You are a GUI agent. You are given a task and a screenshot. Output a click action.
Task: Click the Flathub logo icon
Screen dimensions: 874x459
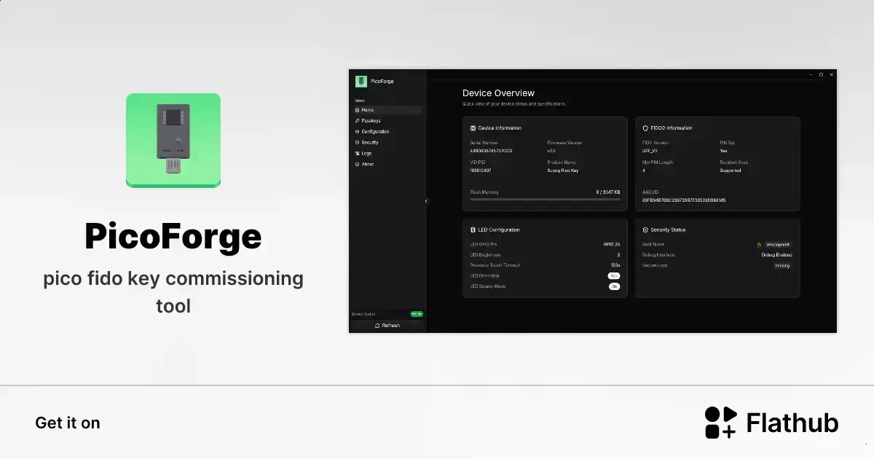pos(721,423)
